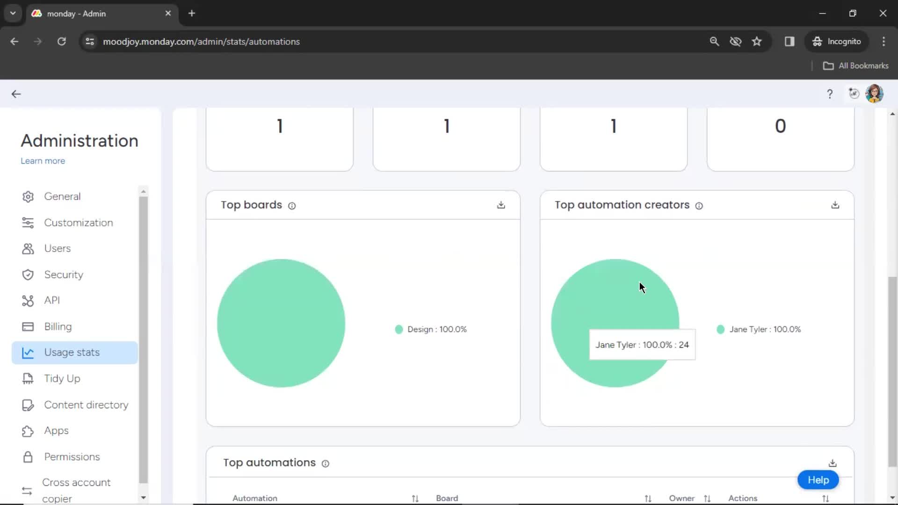Screen dimensions: 898x505
Task: Select the Usage stats menu item
Action: [x=72, y=352]
